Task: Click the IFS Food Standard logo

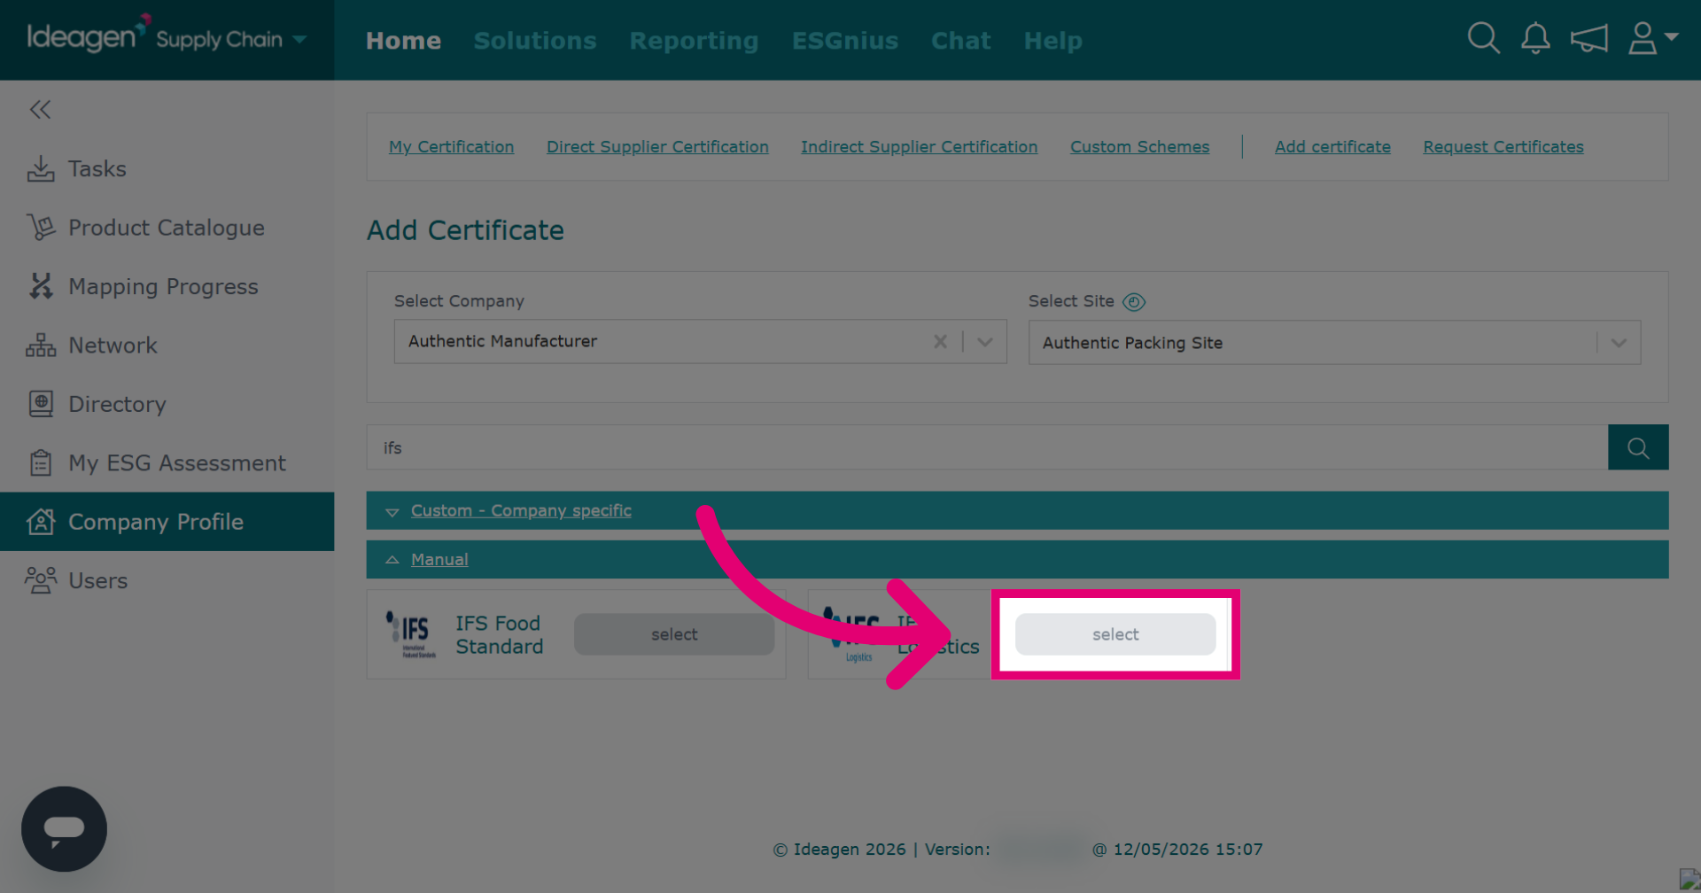Action: point(410,633)
